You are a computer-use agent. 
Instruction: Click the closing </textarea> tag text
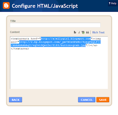coord(20,49)
